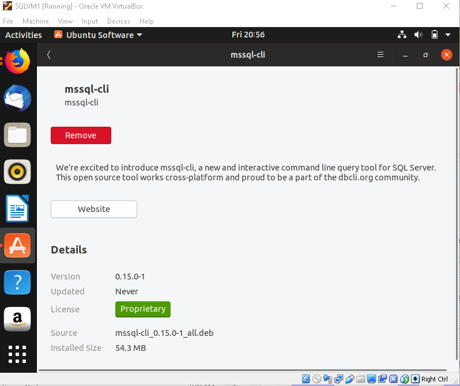Click VirtualBox shared folders status icon
Viewport: 460px width, 386px height.
(360, 379)
